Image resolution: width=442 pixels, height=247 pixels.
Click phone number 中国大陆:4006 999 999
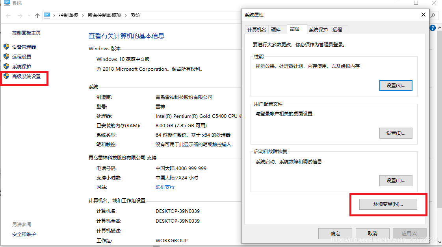[x=181, y=168]
